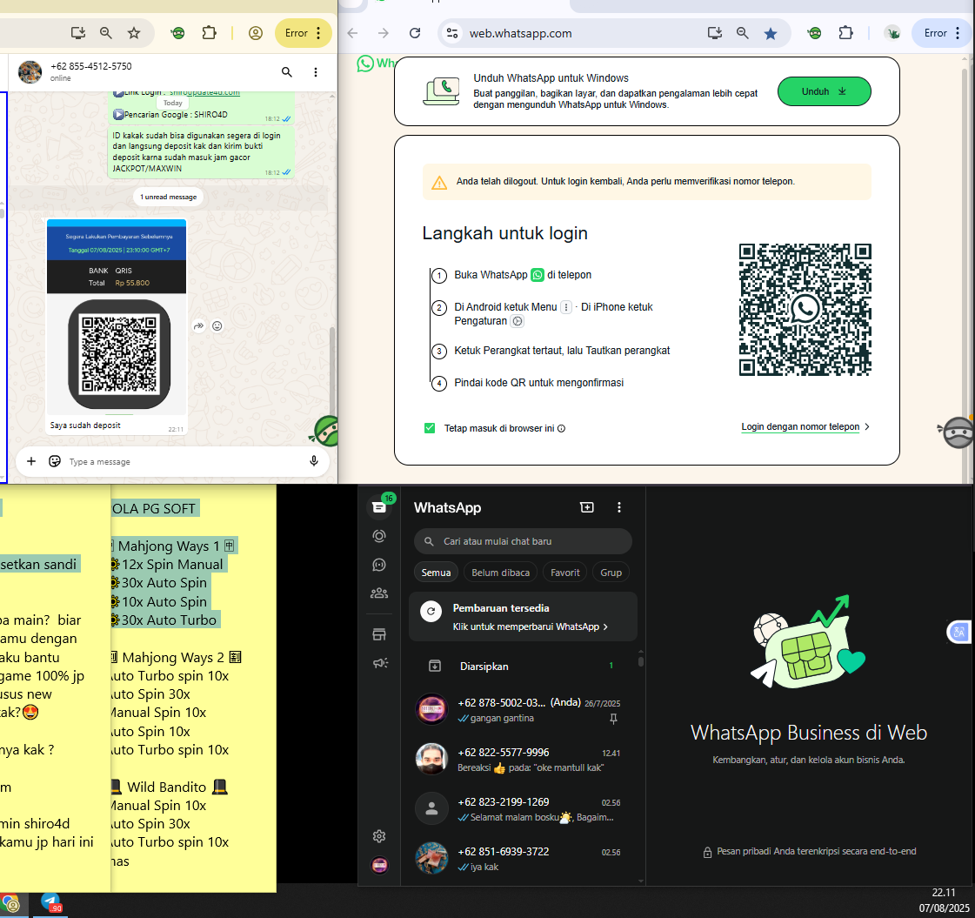The height and width of the screenshot is (918, 975).
Task: Open extensions puzzle icon in left browser
Action: (210, 33)
